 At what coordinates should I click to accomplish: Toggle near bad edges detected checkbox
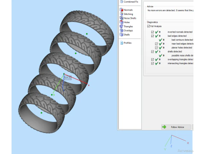pos(156,44)
